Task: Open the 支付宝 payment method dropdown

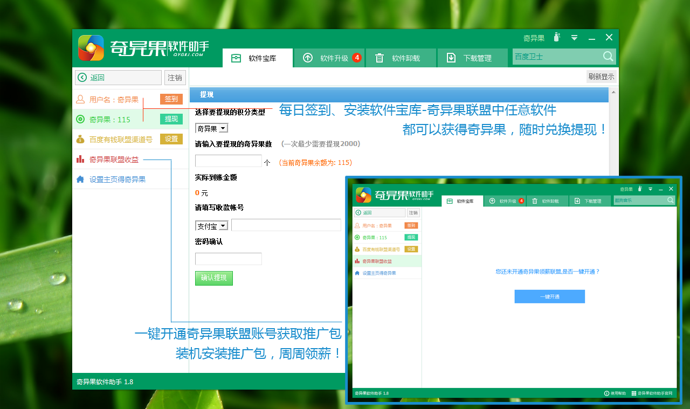Action: (x=212, y=226)
